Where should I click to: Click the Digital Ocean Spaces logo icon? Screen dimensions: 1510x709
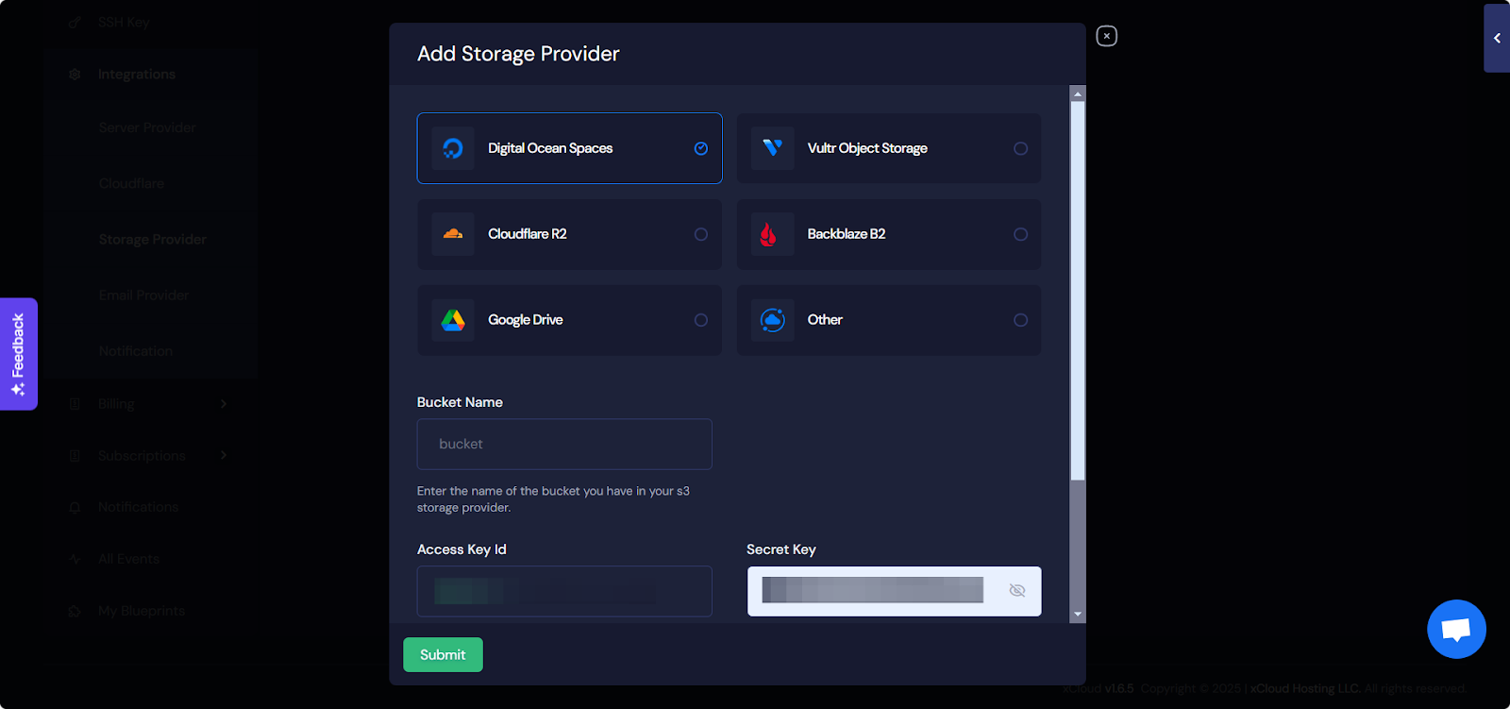(x=453, y=148)
